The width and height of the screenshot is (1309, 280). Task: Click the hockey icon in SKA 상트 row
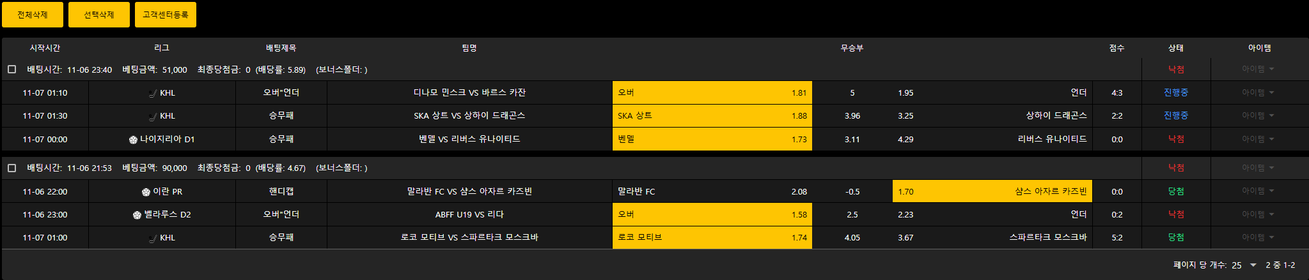pos(153,116)
